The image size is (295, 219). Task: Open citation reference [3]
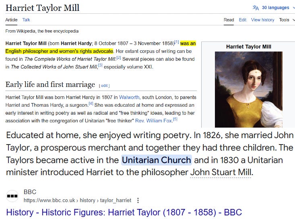coord(100,65)
